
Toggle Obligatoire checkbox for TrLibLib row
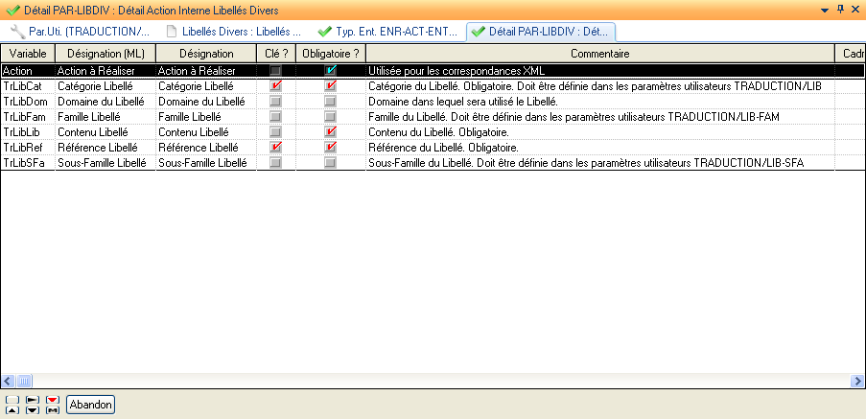click(x=331, y=132)
